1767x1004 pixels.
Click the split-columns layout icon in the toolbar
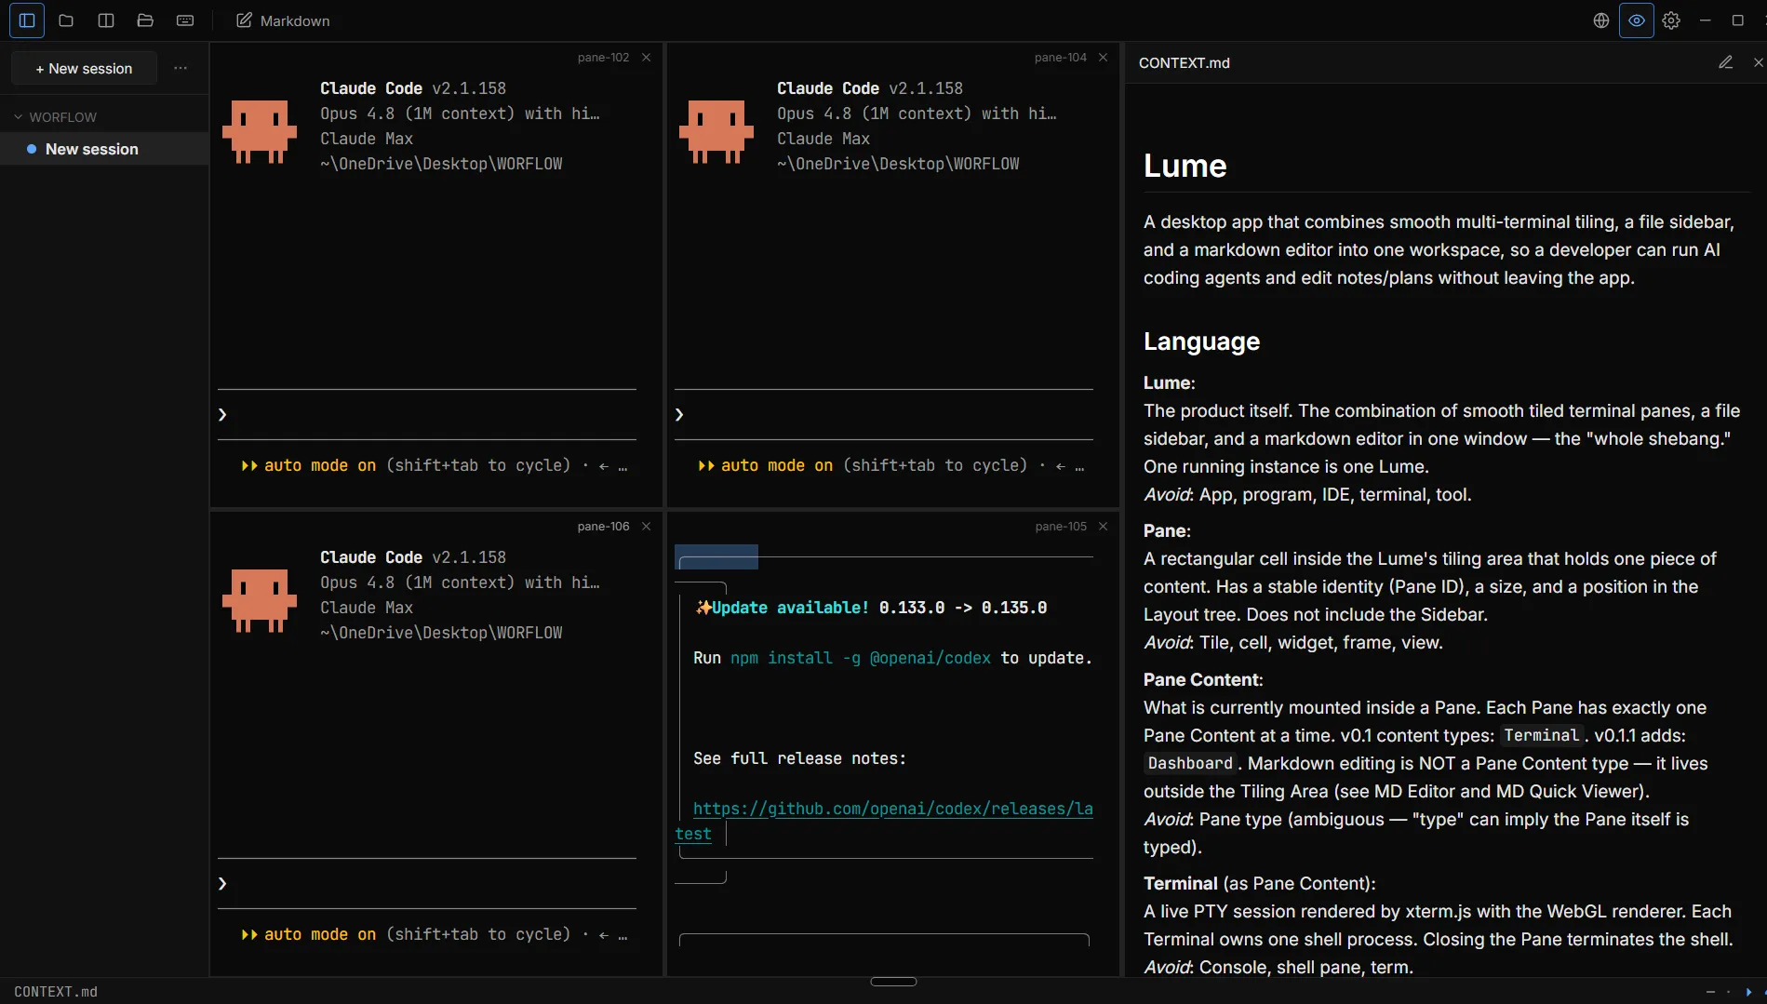tap(106, 20)
